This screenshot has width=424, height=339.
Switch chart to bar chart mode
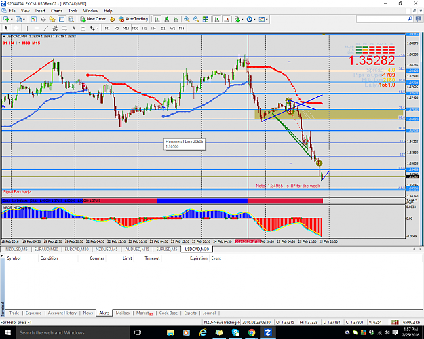click(x=157, y=19)
